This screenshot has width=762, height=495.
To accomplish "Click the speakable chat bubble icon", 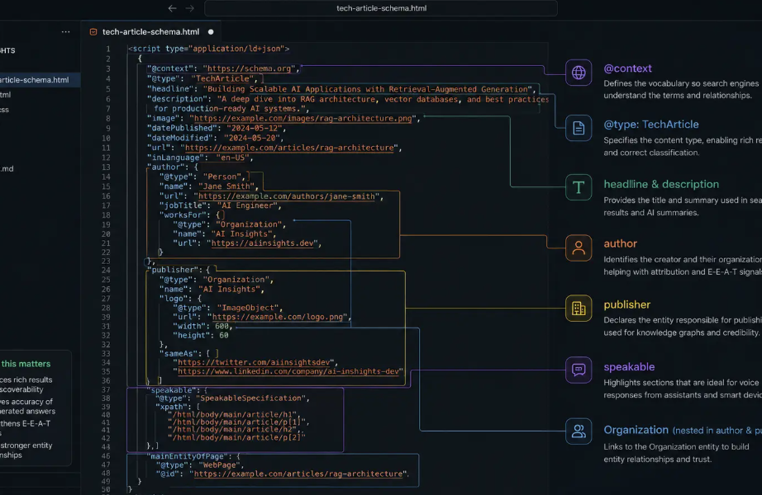I will (x=579, y=370).
